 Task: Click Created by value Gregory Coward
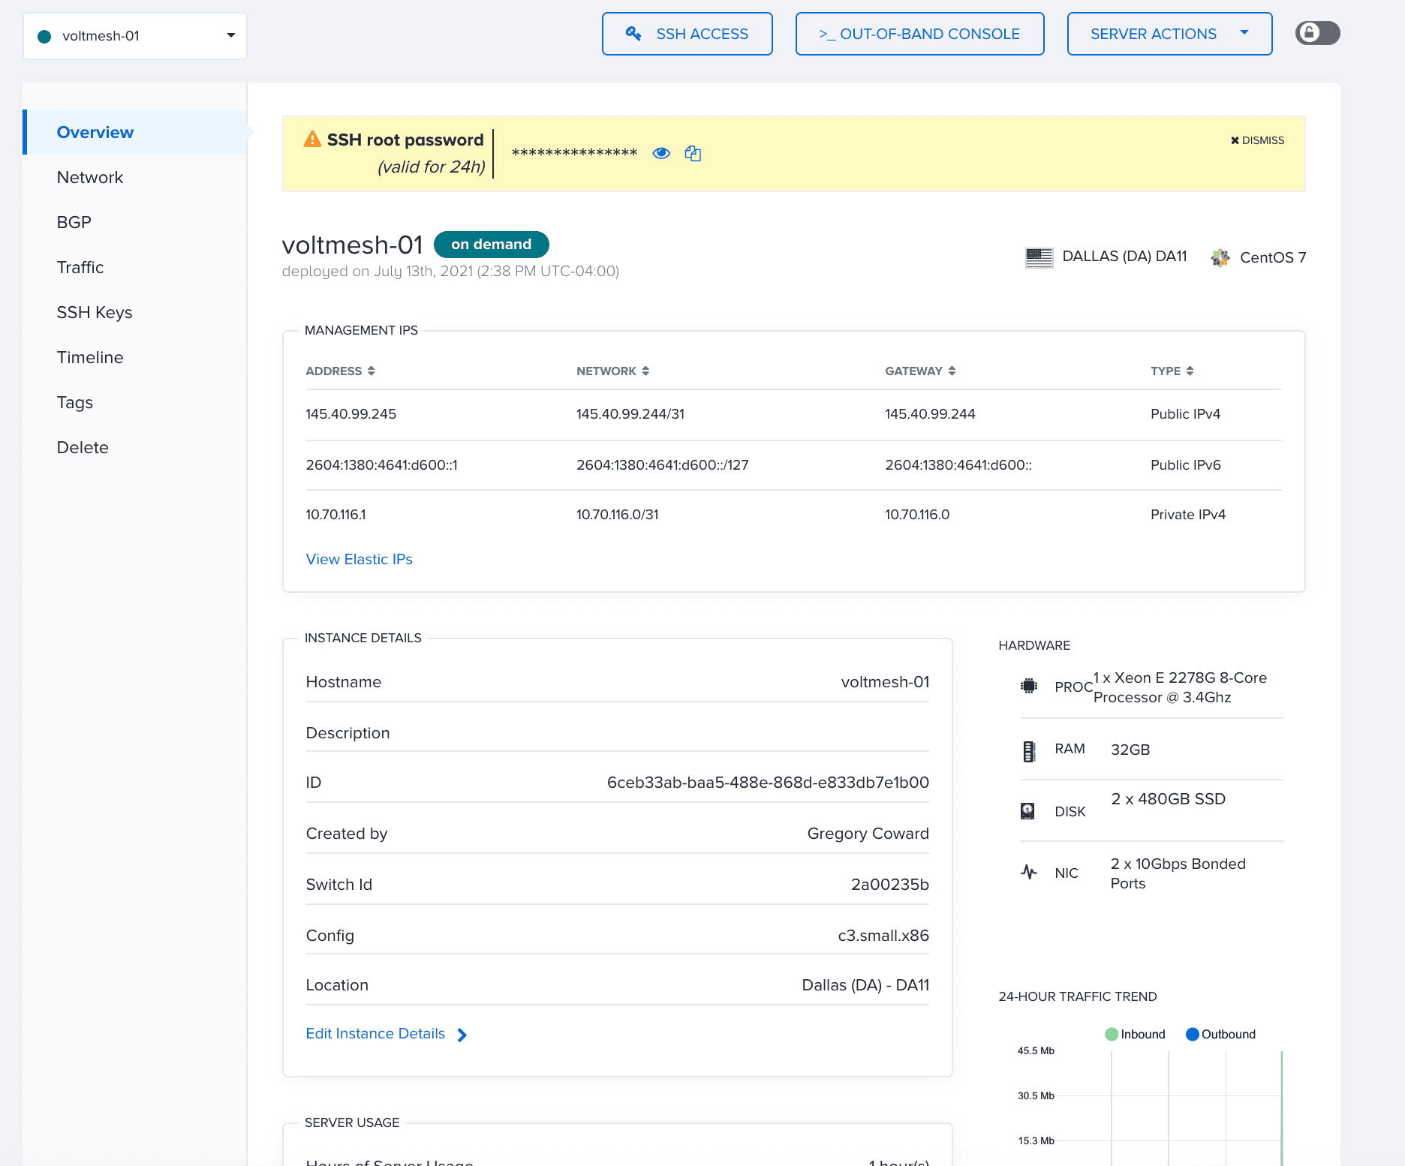868,834
